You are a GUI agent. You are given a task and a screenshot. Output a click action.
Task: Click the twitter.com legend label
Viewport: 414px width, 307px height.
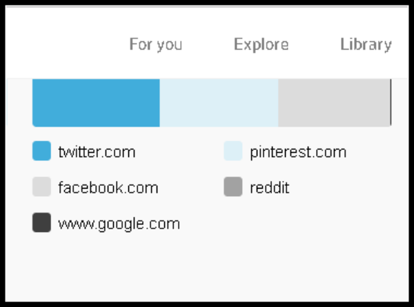point(97,151)
